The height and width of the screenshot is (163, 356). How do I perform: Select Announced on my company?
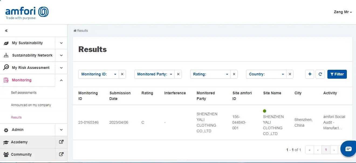point(31,105)
